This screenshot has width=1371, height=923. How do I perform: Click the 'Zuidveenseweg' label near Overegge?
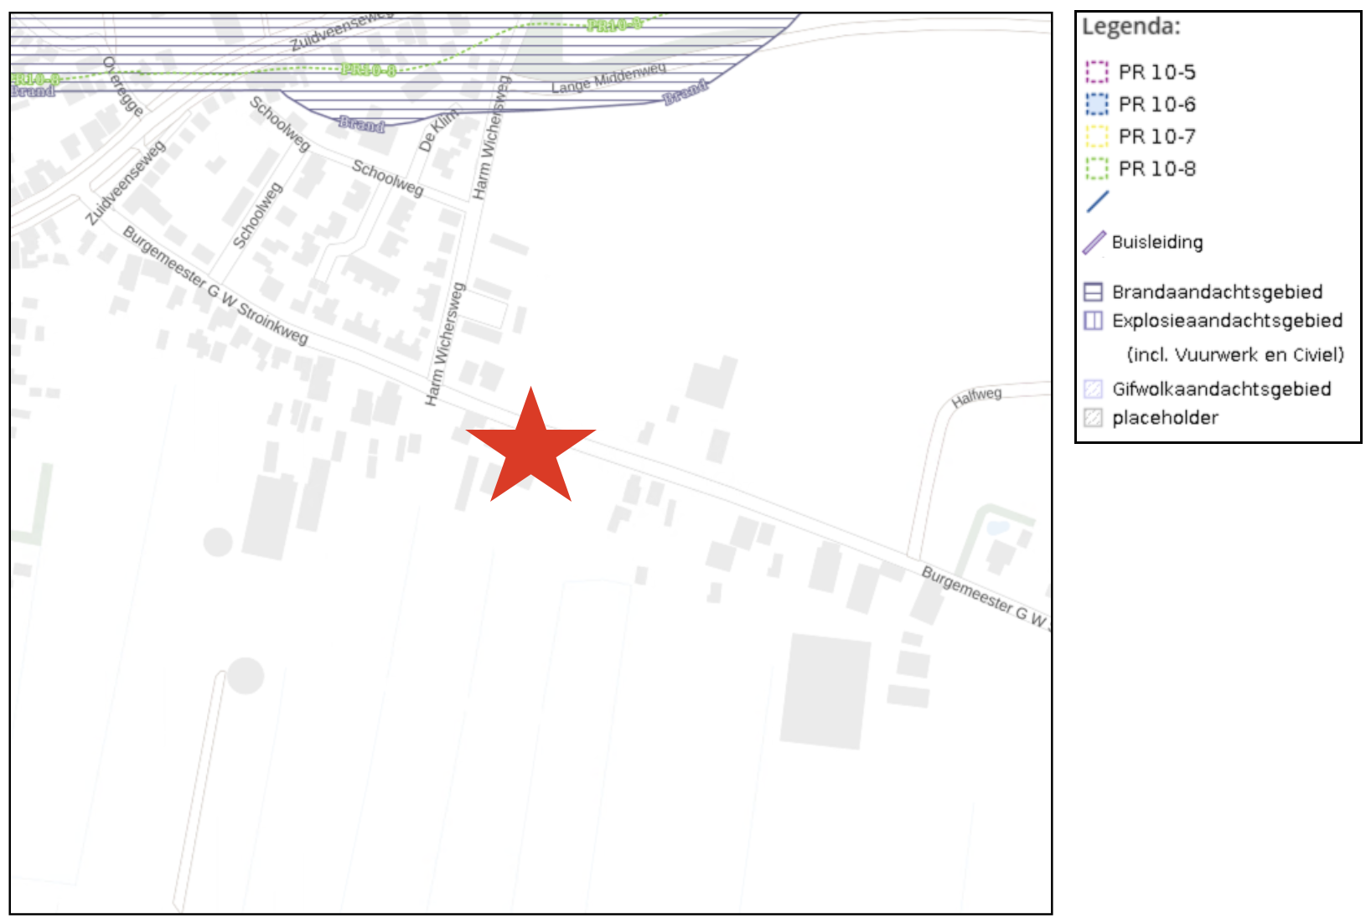pyautogui.click(x=126, y=183)
